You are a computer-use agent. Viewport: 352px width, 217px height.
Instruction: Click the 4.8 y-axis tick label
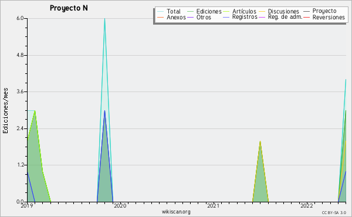click(20, 55)
